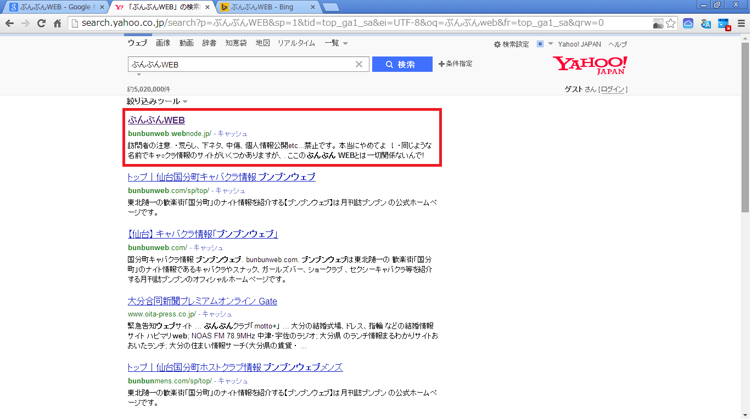Image resolution: width=751 pixels, height=419 pixels.
Task: Click the Yahoo! JAPAN logo
Action: (x=590, y=65)
